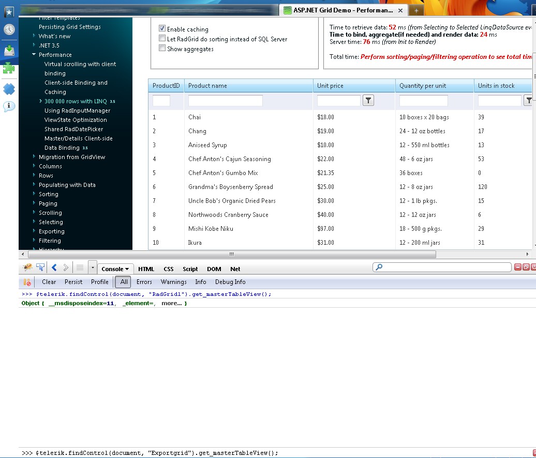Image resolution: width=536 pixels, height=458 pixels.
Task: Close the ASP.NET Grid Demo tab
Action: point(400,10)
